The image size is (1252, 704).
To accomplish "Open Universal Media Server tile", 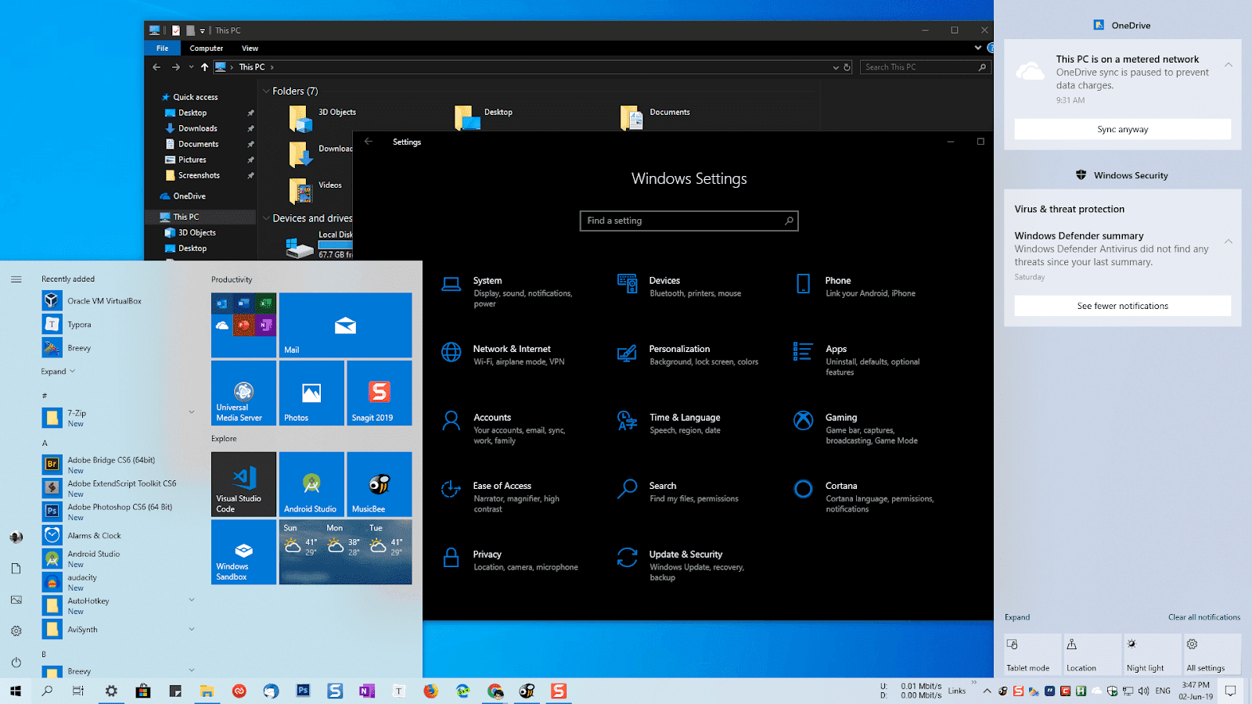I will pyautogui.click(x=243, y=393).
